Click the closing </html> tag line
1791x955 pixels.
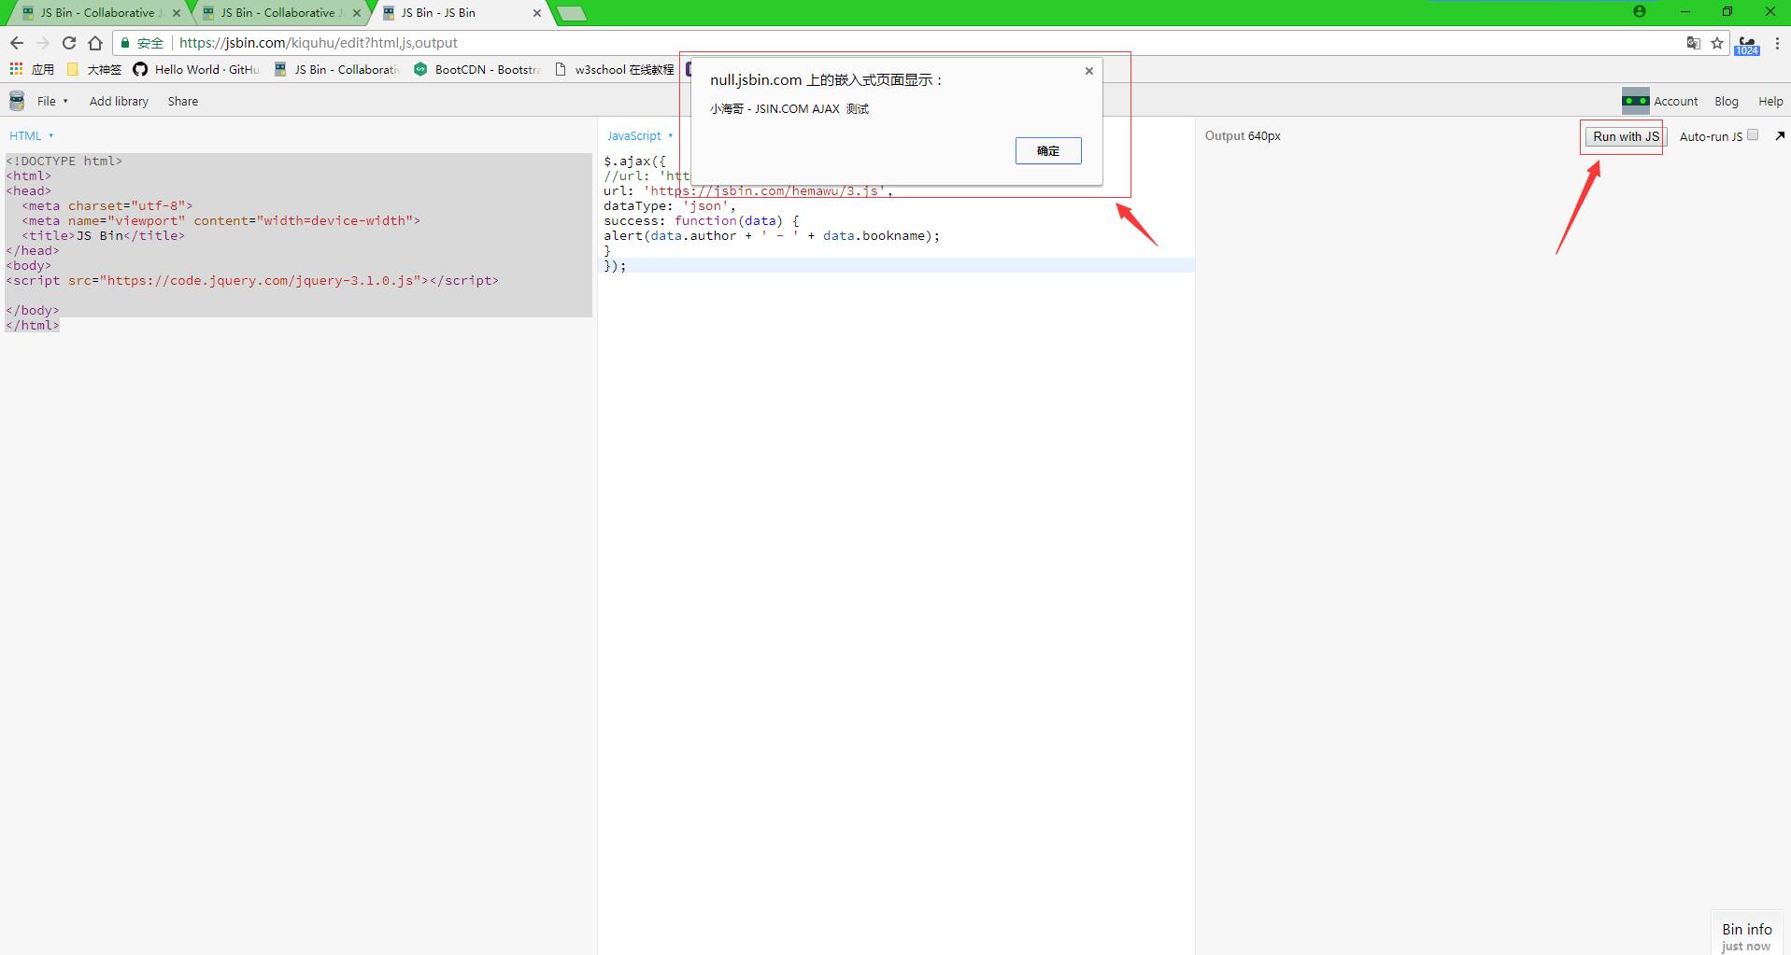point(33,325)
